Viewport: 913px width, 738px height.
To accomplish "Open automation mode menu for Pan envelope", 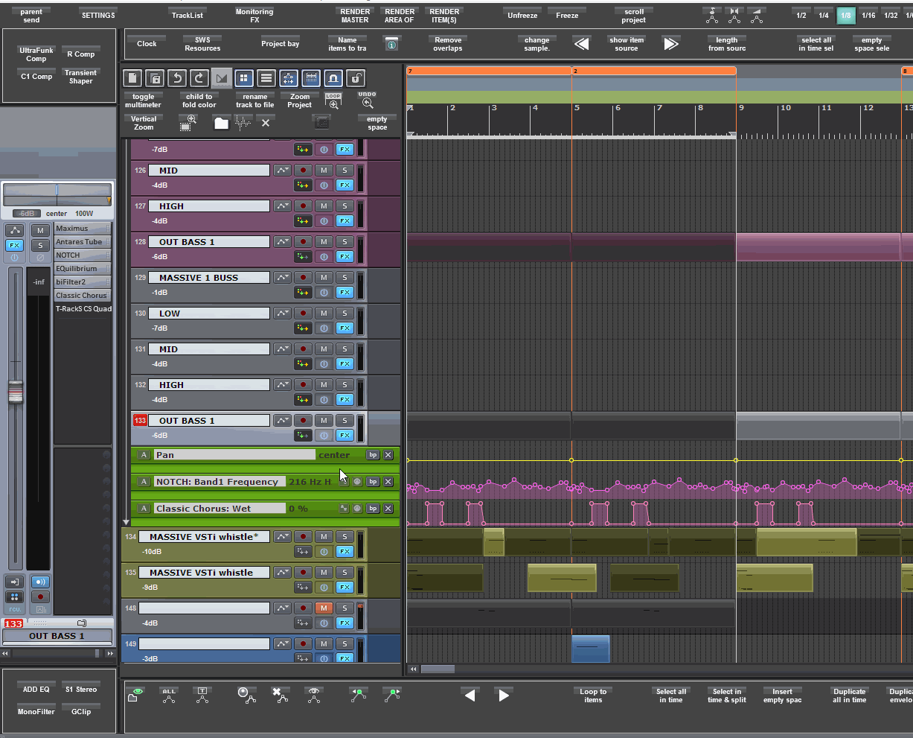I will pos(144,455).
